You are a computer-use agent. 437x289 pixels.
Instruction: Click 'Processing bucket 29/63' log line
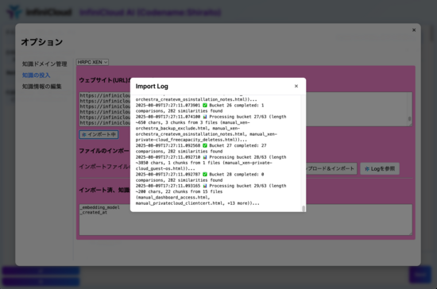[211, 195]
